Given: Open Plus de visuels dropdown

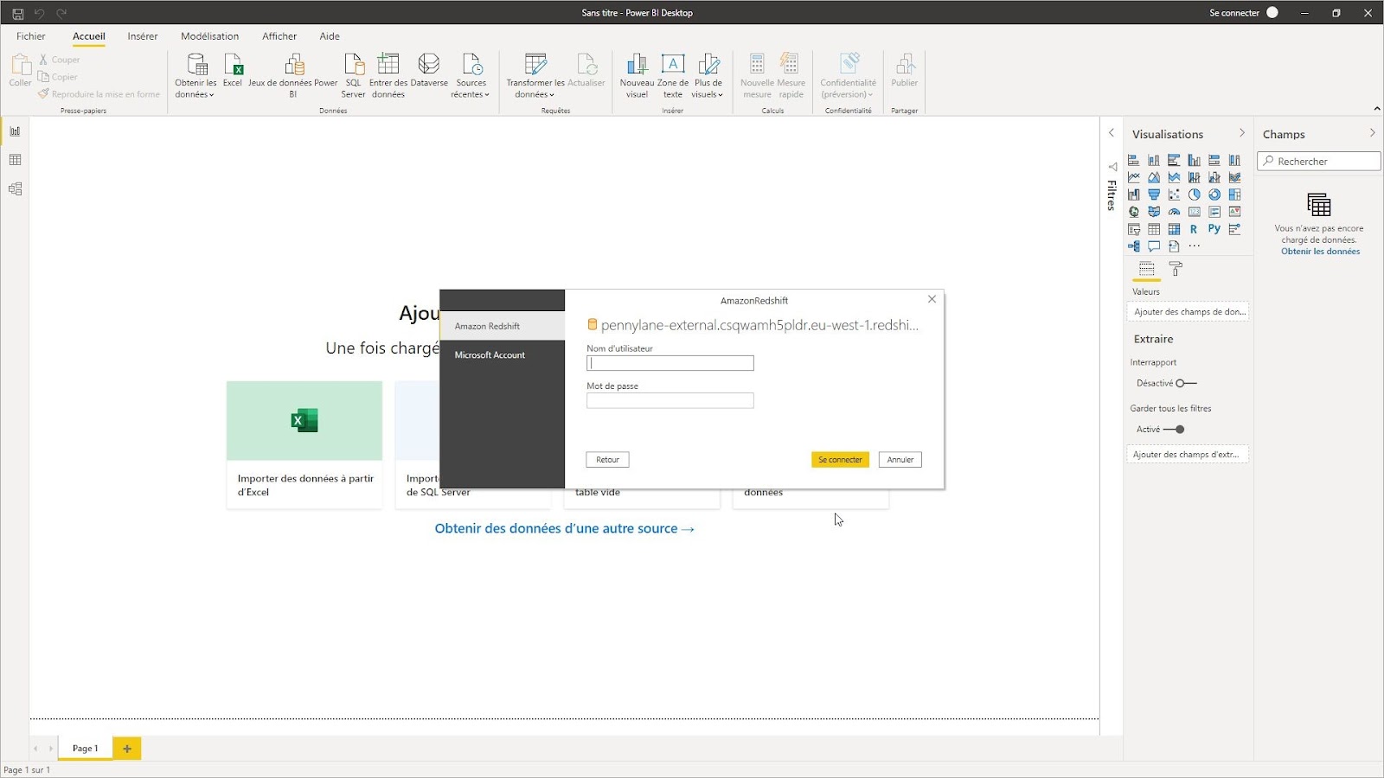Looking at the screenshot, I should pos(708,76).
